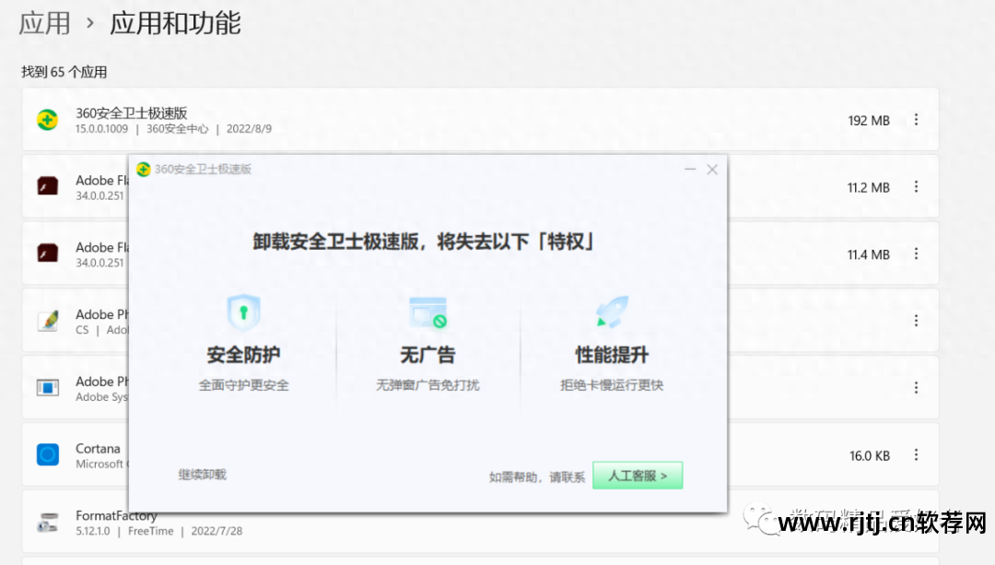Screen dimensions: 995x565
Task: Open more options for 360安全卫士极速版 row
Action: [916, 120]
